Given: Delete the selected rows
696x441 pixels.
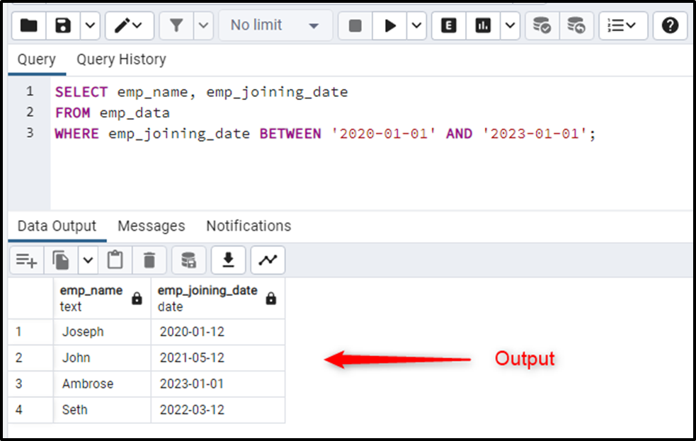Looking at the screenshot, I should [x=149, y=260].
